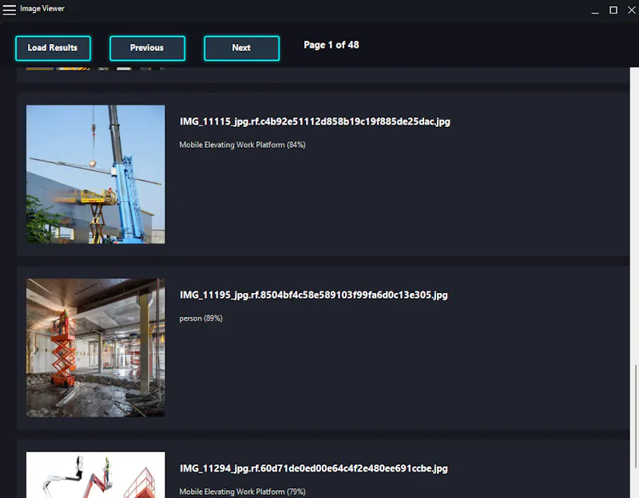Click the Load Results button
This screenshot has height=498, width=639.
(x=53, y=48)
